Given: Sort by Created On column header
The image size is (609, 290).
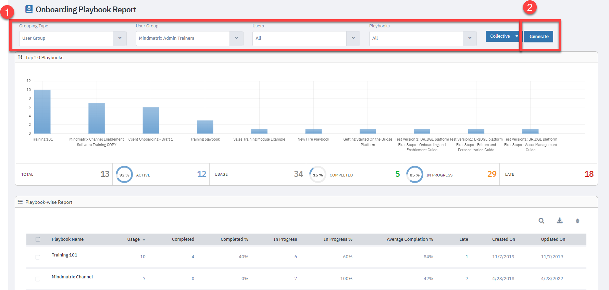Looking at the screenshot, I should tap(504, 239).
